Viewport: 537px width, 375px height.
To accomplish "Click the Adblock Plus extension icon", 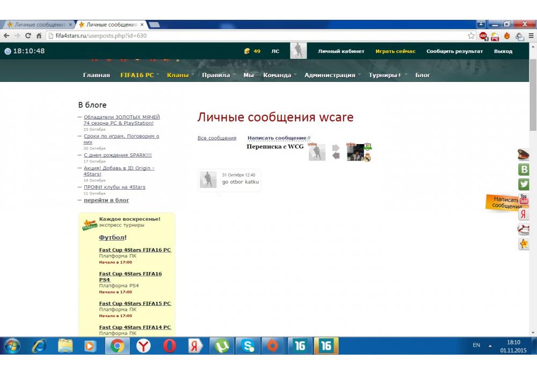I will pyautogui.click(x=483, y=36).
